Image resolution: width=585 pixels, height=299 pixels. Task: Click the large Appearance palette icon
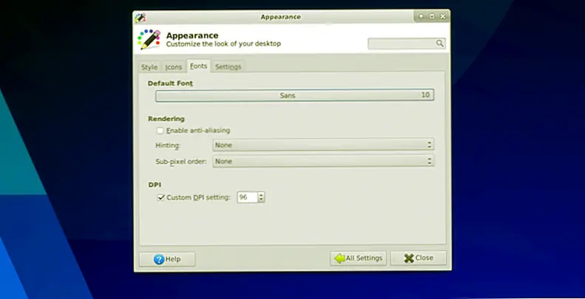coord(149,40)
